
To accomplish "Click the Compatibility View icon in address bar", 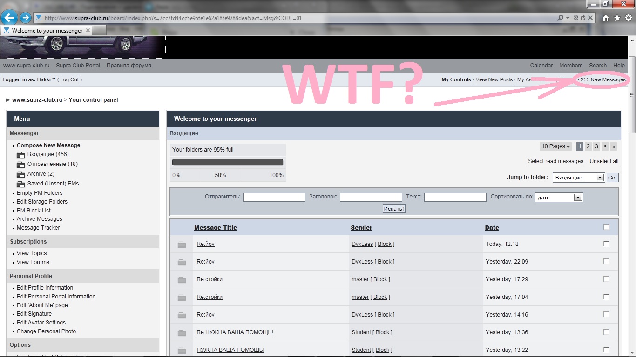I will [576, 18].
